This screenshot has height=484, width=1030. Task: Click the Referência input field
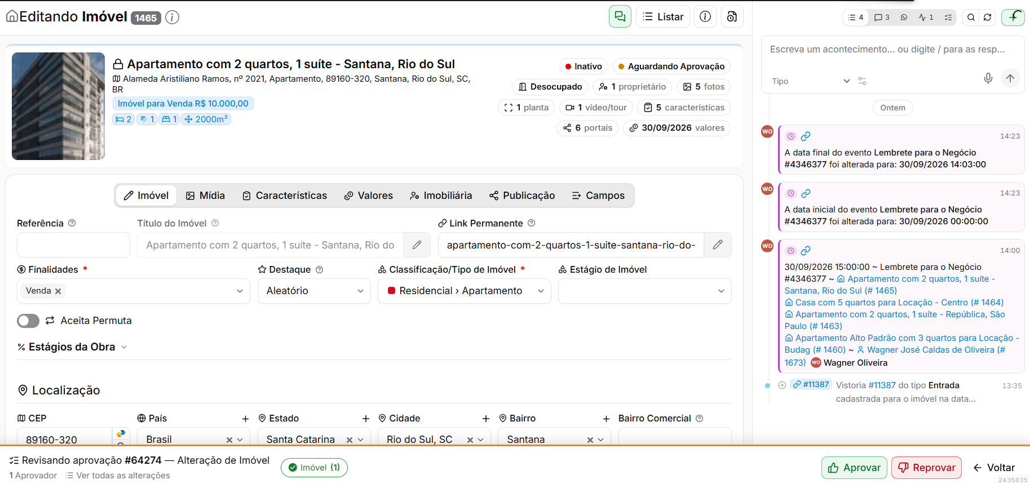pos(73,245)
